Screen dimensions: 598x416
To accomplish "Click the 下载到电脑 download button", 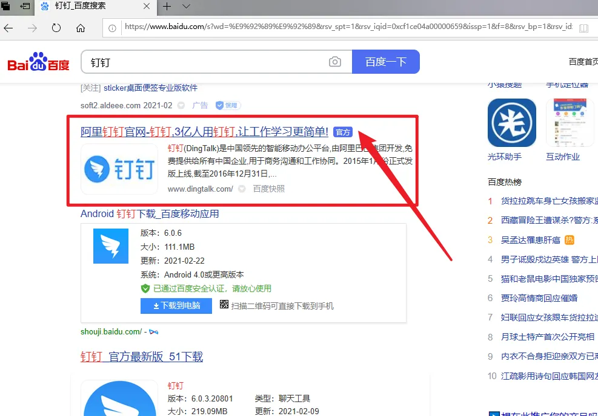I will [x=176, y=306].
